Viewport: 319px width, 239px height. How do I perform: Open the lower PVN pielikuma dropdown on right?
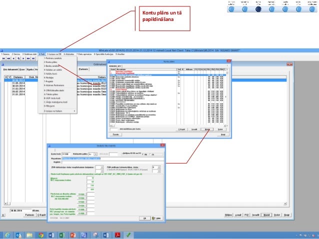158,171
